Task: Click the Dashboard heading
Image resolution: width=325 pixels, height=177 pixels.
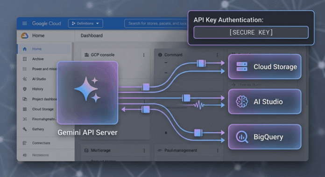Action: point(92,35)
